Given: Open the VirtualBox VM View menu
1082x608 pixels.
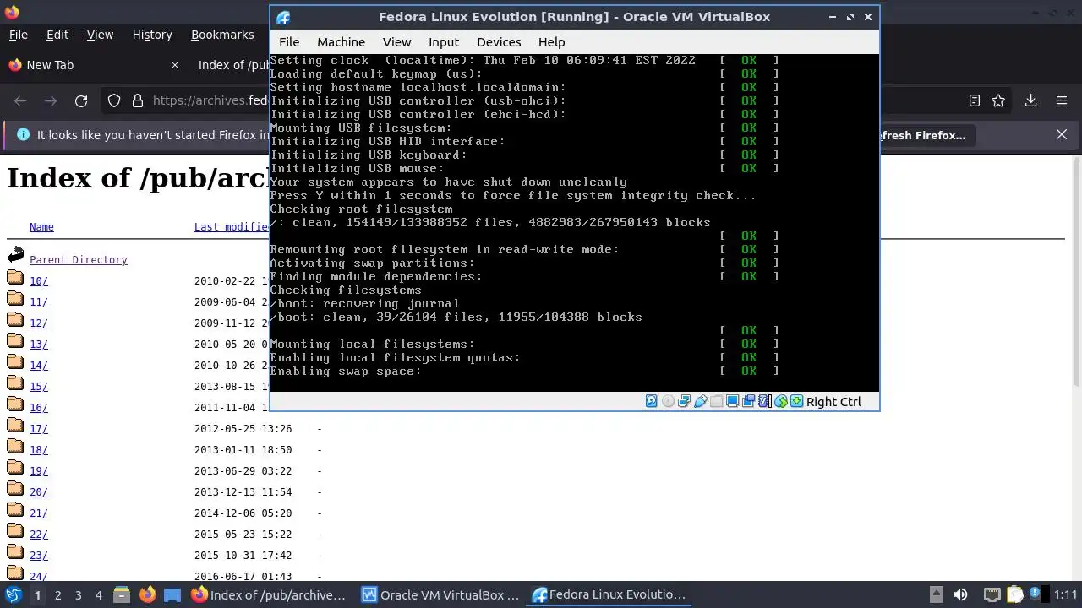Looking at the screenshot, I should [x=396, y=42].
